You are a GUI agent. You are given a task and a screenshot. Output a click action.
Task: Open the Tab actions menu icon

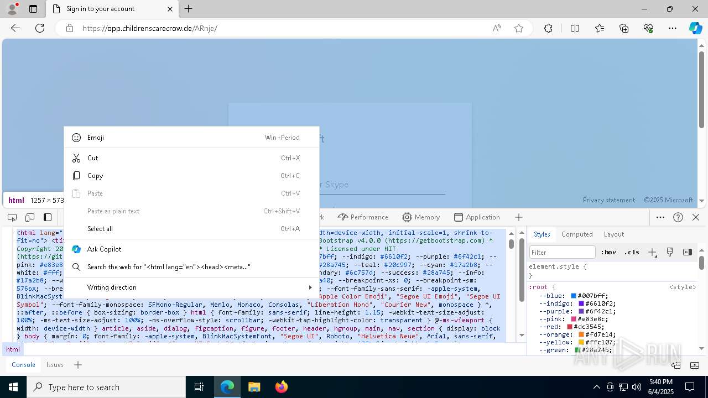[x=33, y=9]
